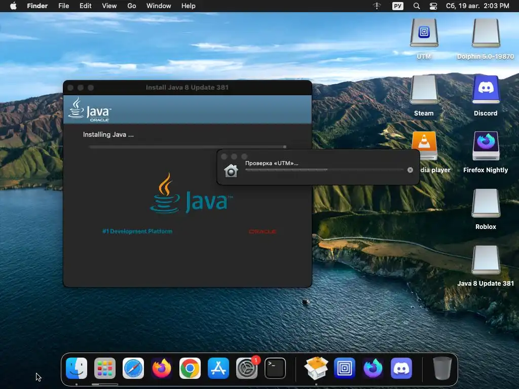Image resolution: width=519 pixels, height=389 pixels.
Task: Open the Go menu
Action: coord(132,6)
